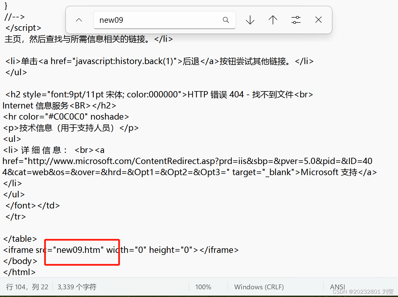Viewport: 398px width, 297px height.
Task: Open the find options sliders icon
Action: pos(296,20)
